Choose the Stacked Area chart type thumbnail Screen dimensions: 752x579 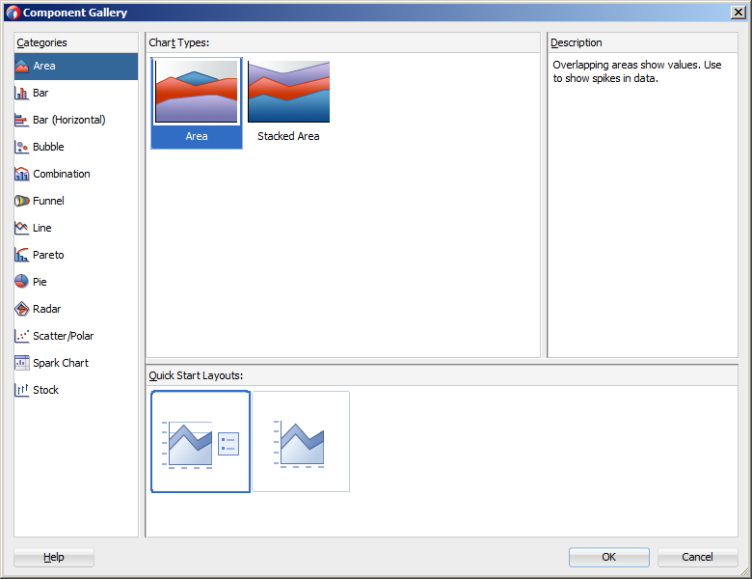[x=288, y=92]
